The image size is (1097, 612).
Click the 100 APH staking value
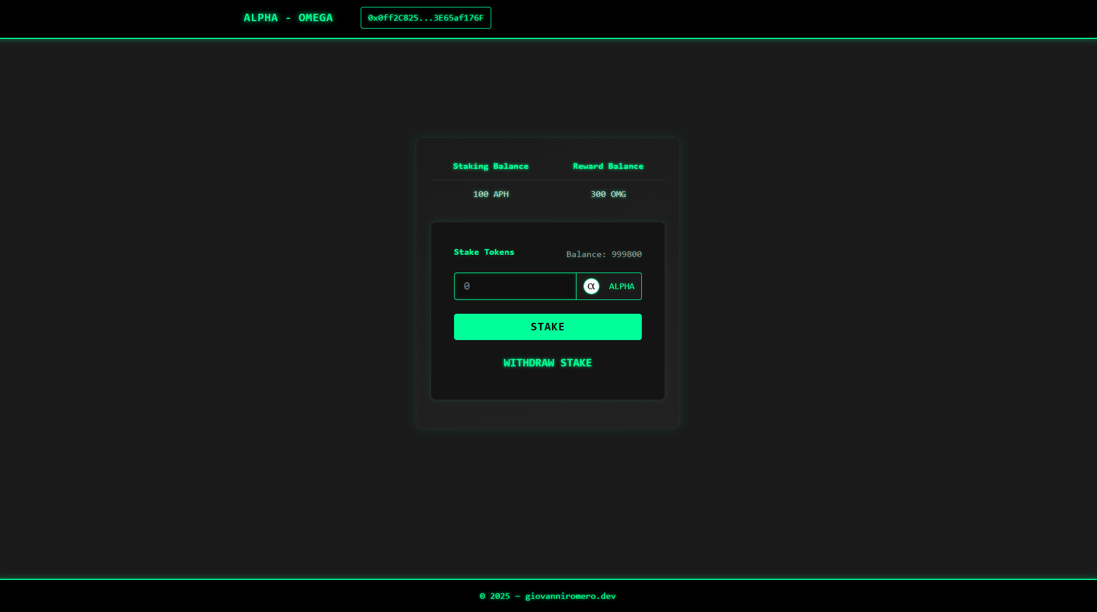[x=491, y=194]
